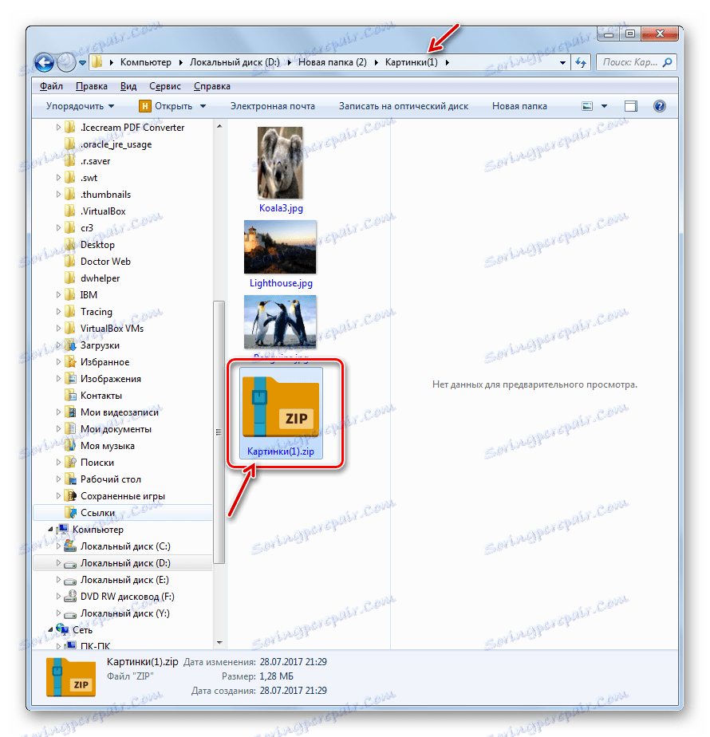
Task: Click the Загрузки downloads icon
Action: tap(70, 345)
